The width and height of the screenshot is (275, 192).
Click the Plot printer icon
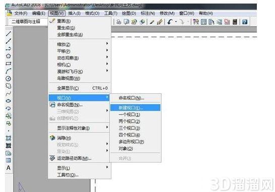pyautogui.click(x=119, y=22)
